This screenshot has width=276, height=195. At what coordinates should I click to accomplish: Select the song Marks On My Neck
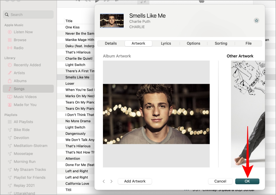tap(80, 96)
